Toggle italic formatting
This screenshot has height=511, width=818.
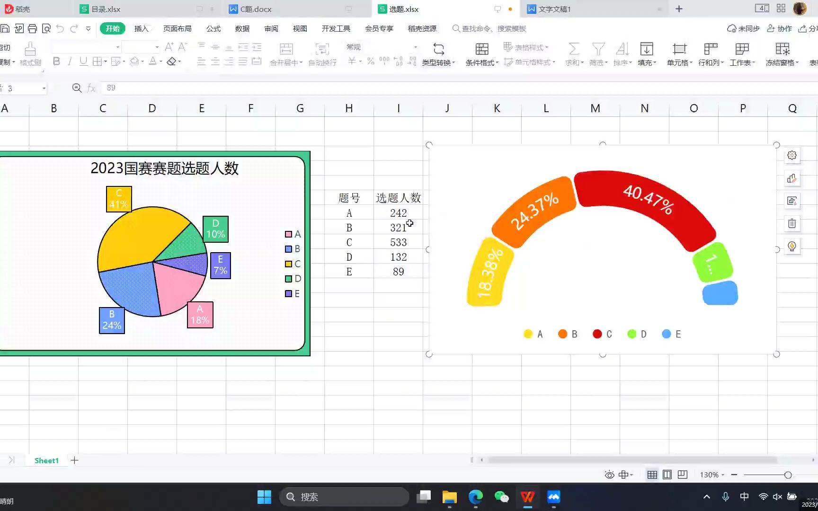pos(69,62)
